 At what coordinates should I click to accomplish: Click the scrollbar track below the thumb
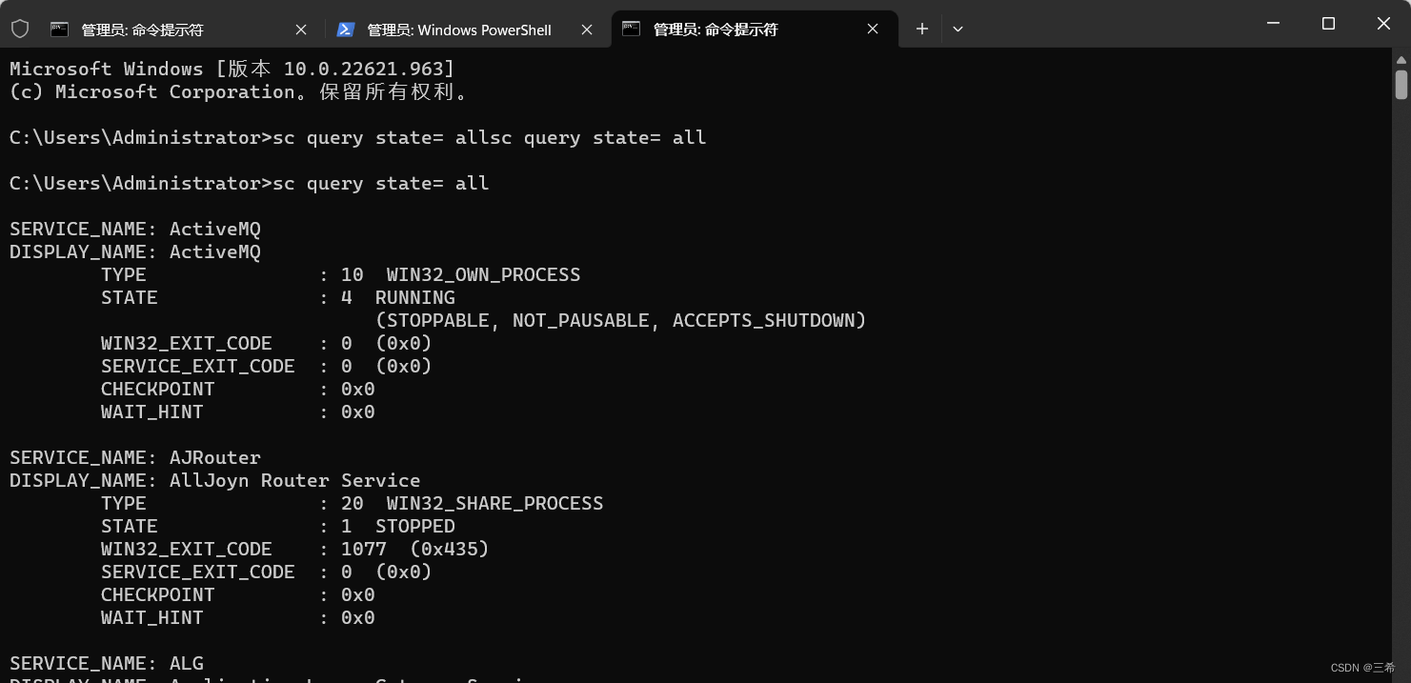tap(1401, 381)
